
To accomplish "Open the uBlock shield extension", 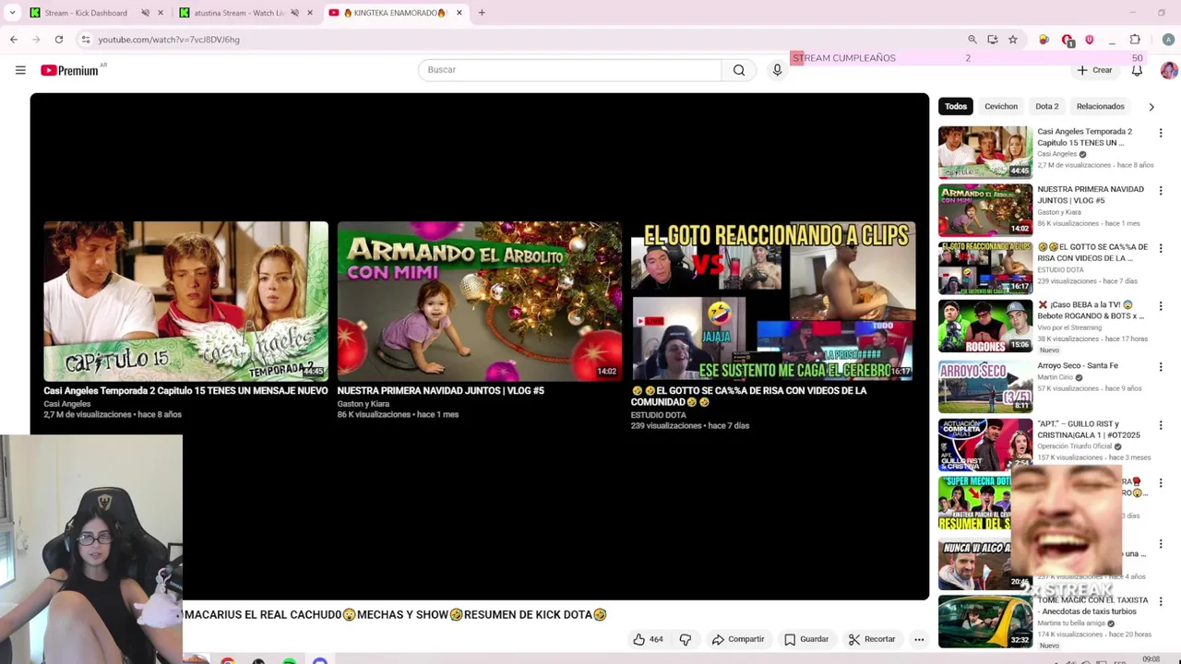I will pos(1090,40).
